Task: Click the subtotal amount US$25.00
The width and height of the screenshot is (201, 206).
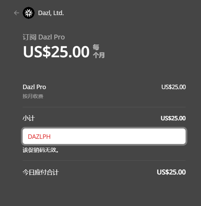Action: click(x=173, y=118)
